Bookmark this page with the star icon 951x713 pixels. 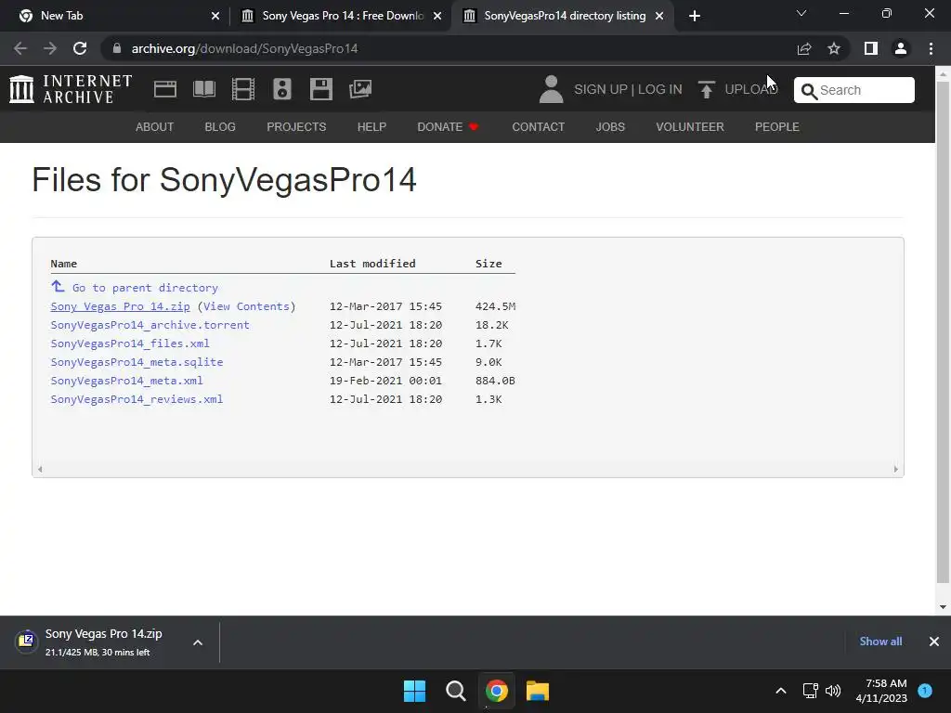[x=834, y=48]
